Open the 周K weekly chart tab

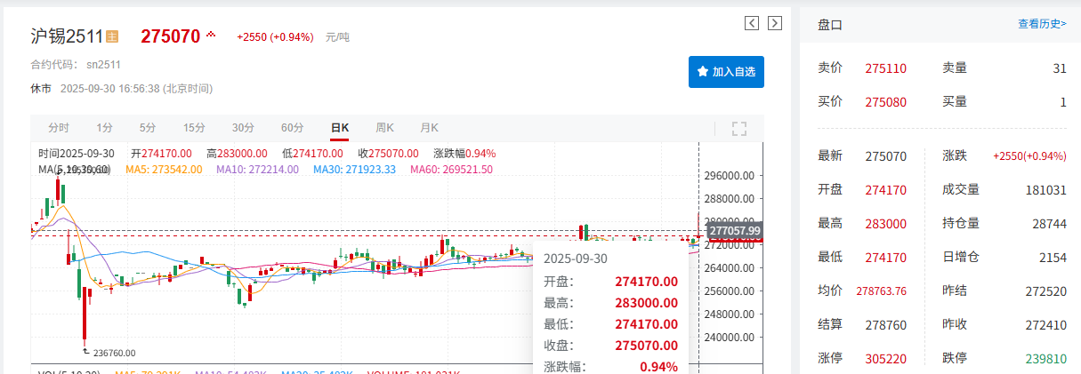[x=384, y=128]
